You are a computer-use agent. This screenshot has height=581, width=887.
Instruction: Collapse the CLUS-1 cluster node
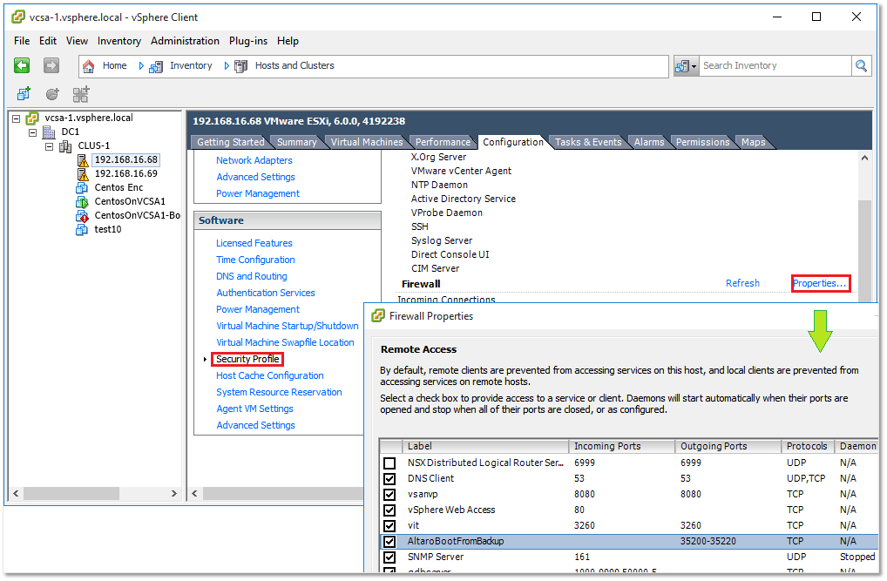pyautogui.click(x=49, y=146)
